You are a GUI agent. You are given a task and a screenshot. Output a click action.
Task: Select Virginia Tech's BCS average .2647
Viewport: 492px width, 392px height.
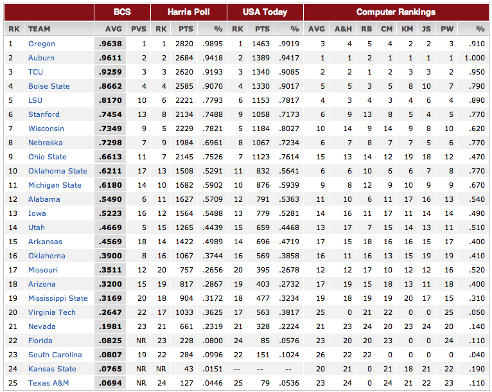pos(110,312)
